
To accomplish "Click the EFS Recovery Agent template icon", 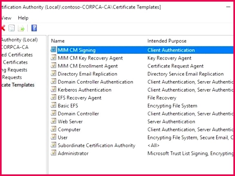I will tap(53, 97).
